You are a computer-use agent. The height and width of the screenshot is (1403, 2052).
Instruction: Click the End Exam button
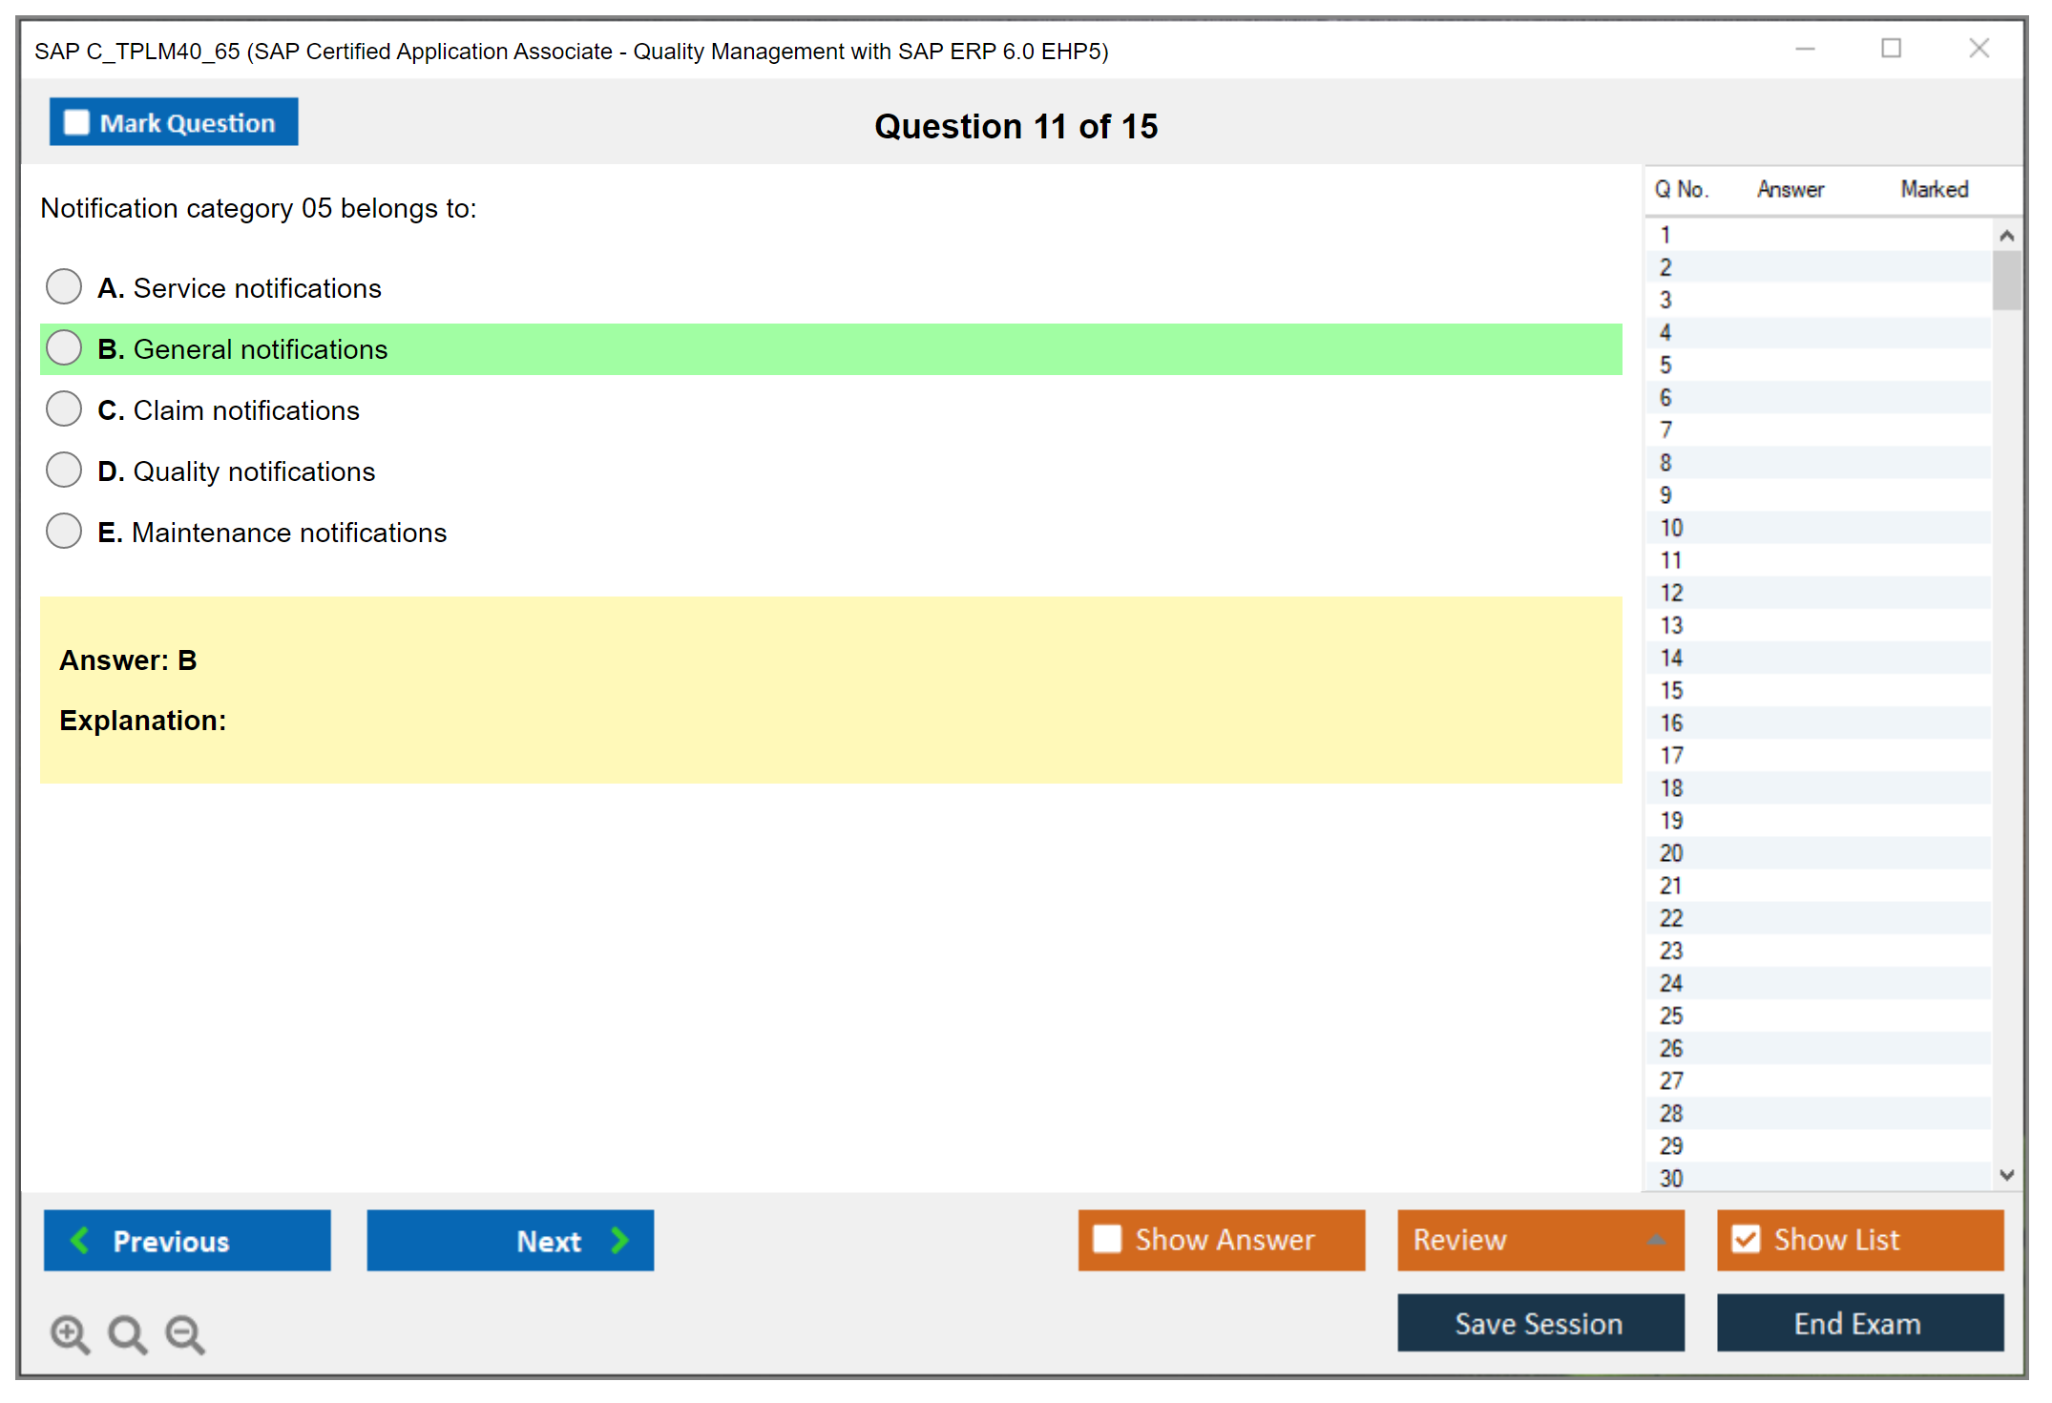click(x=1858, y=1323)
